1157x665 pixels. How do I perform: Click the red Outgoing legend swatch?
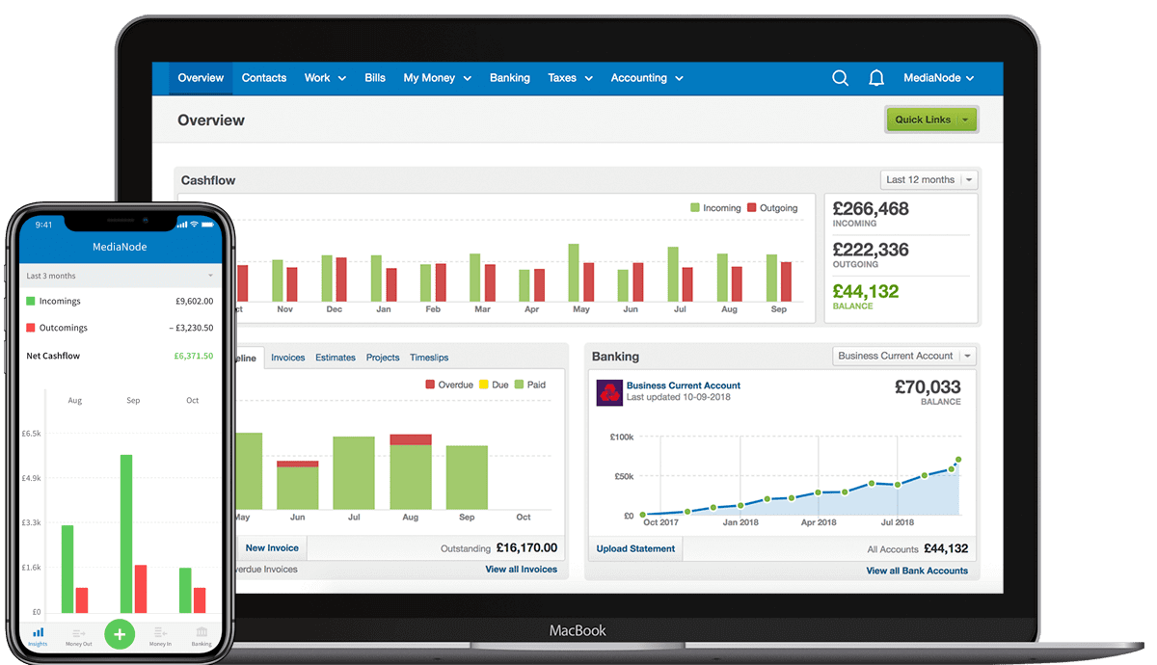tap(752, 207)
